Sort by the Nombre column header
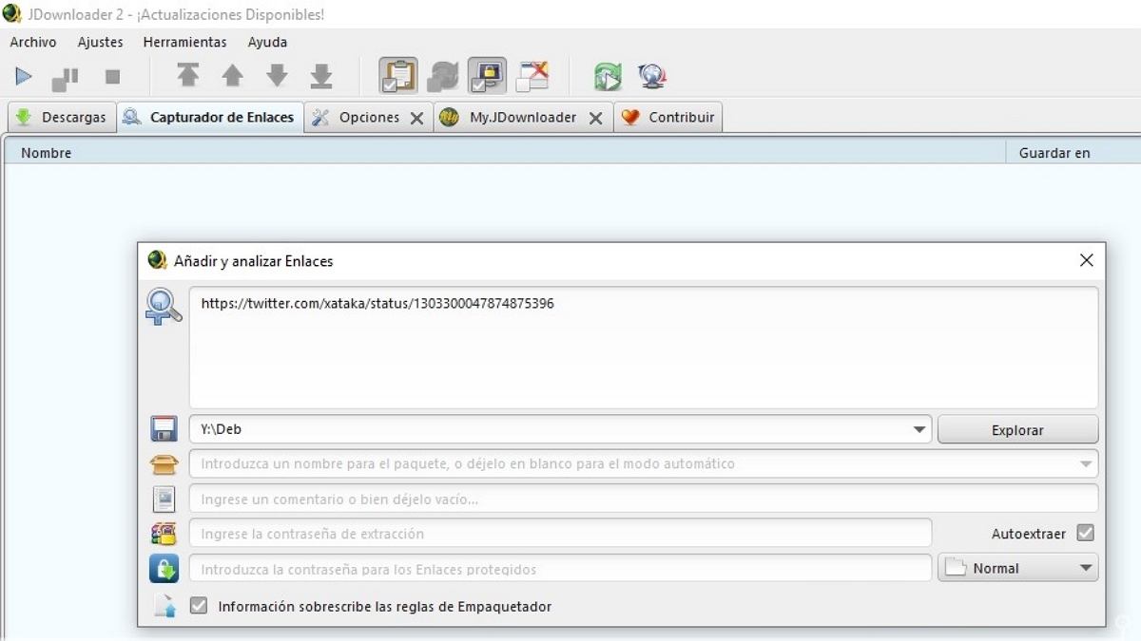Image resolution: width=1141 pixels, height=641 pixels. pos(504,153)
